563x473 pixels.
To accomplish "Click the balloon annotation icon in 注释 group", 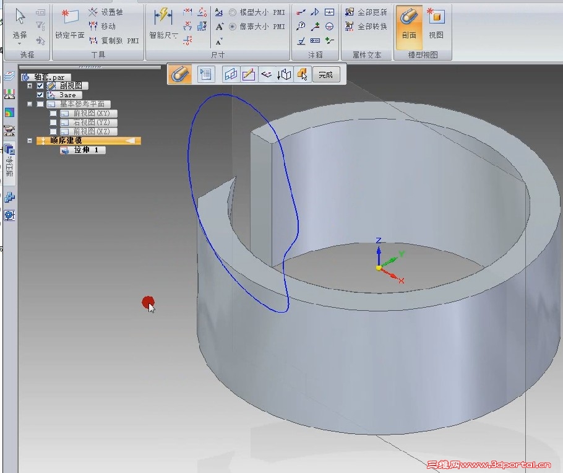I will pos(301,26).
